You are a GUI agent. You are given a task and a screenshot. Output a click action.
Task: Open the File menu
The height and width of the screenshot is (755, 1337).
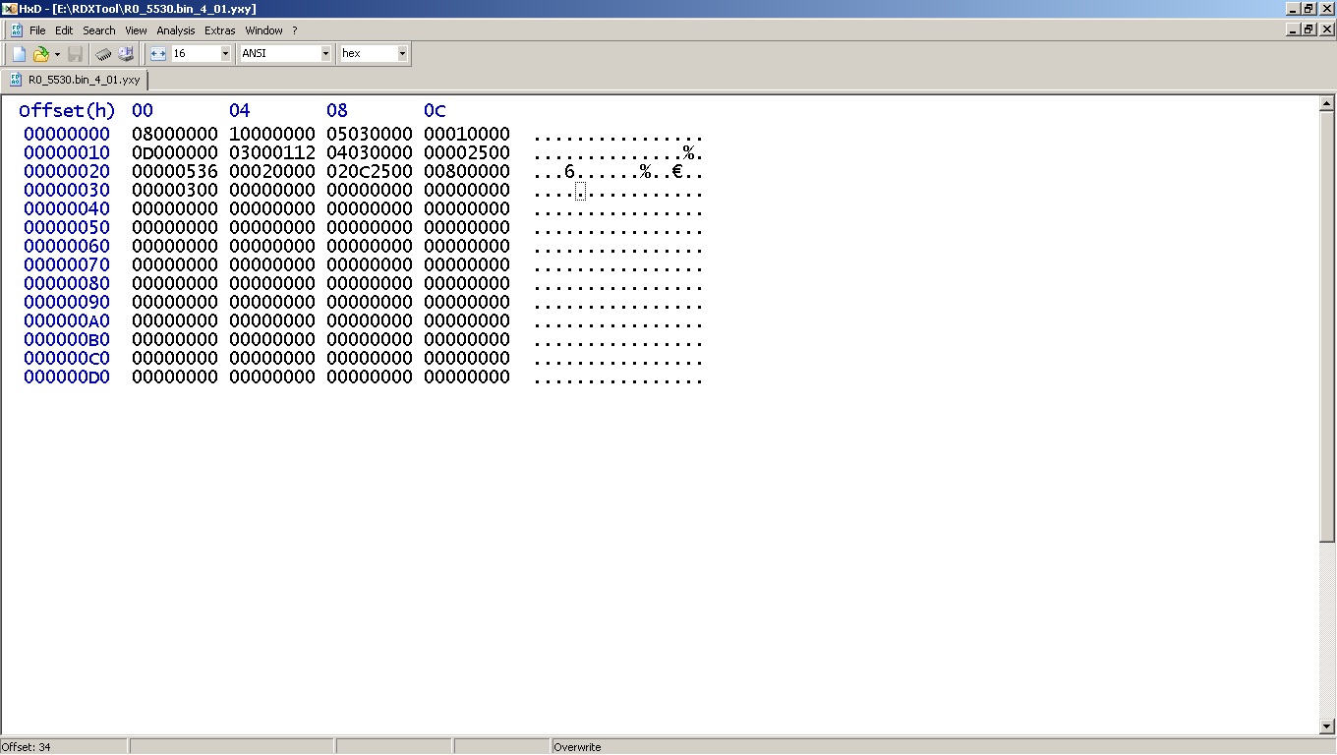click(x=37, y=30)
